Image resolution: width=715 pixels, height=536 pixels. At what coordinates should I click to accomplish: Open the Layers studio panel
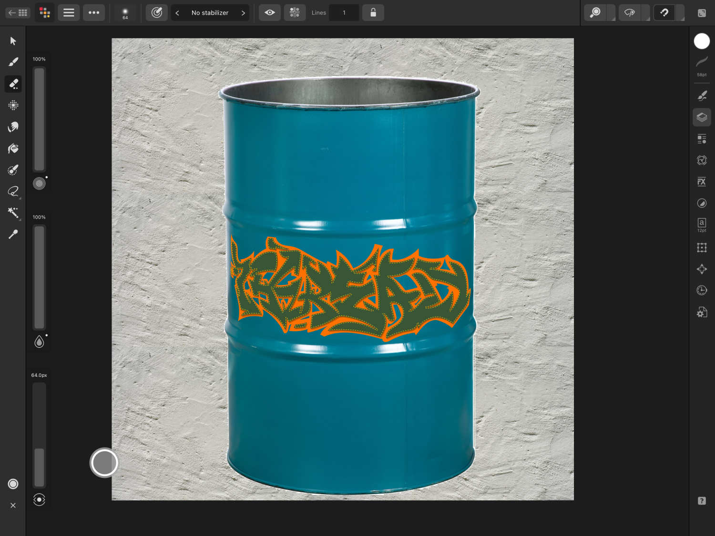tap(702, 117)
